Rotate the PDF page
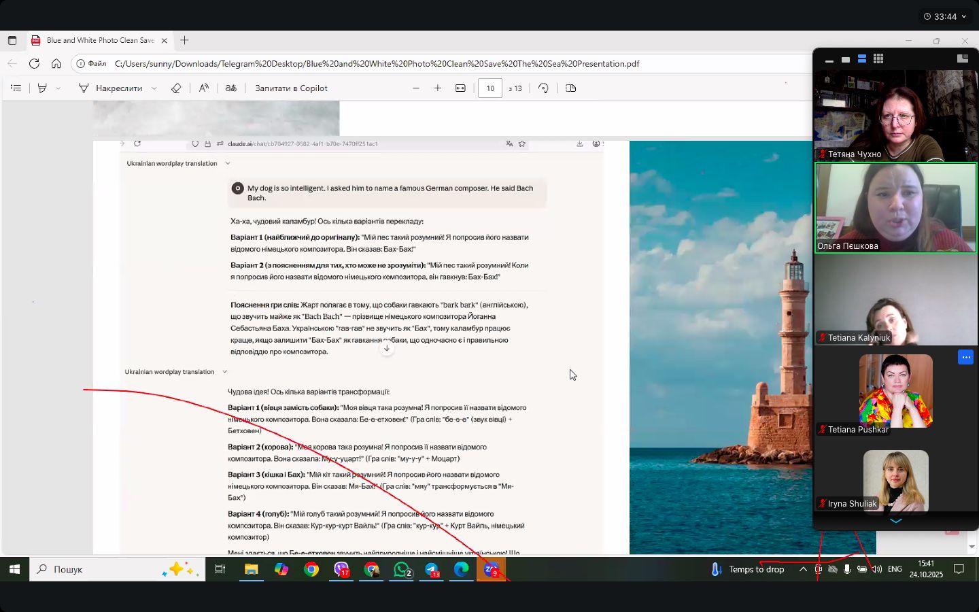 [543, 88]
